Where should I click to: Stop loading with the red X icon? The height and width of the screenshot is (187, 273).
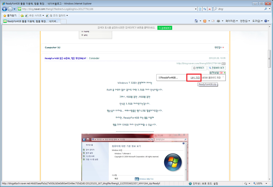(210, 9)
